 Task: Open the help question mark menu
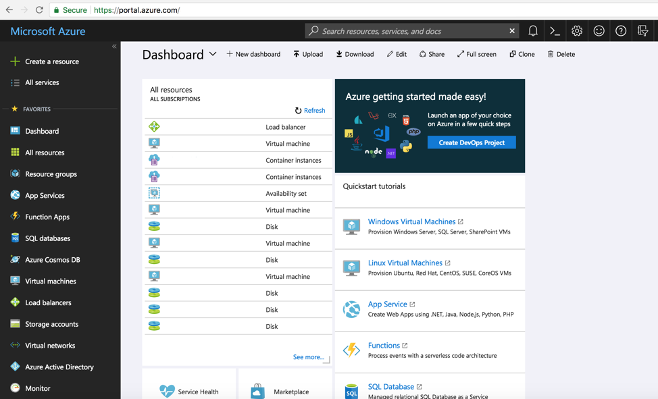pyautogui.click(x=620, y=31)
